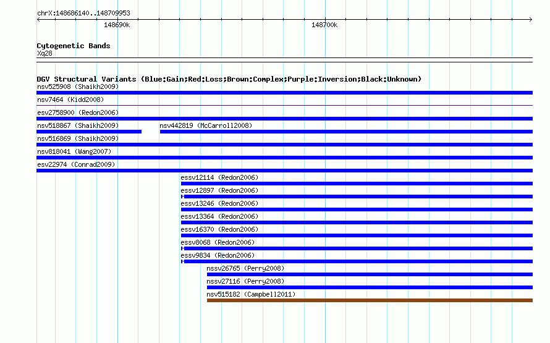Click the blue bar under nssv26765
This screenshot has width=550, height=343.
(370, 274)
